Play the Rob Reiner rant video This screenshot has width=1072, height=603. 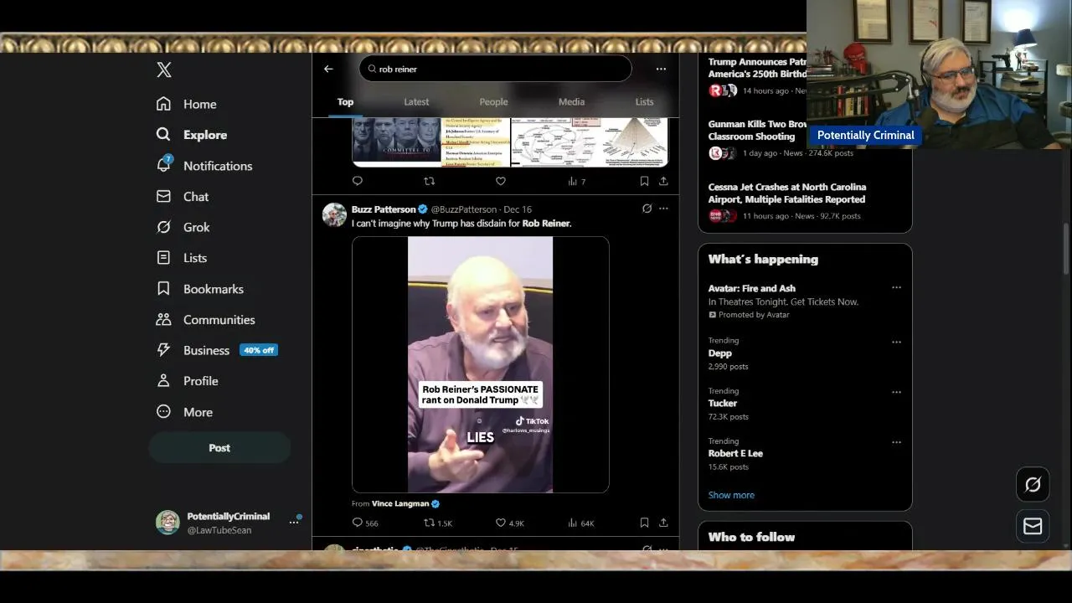coord(480,364)
